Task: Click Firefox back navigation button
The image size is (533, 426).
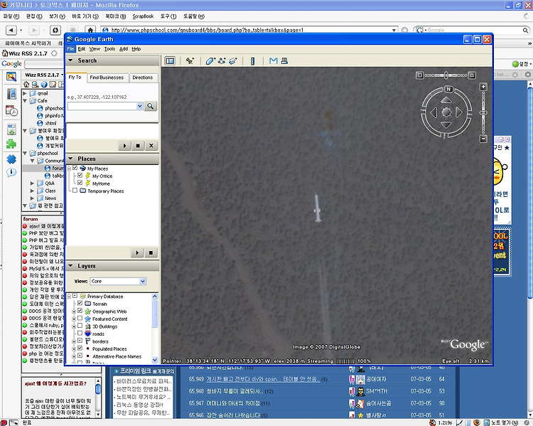Action: point(11,31)
